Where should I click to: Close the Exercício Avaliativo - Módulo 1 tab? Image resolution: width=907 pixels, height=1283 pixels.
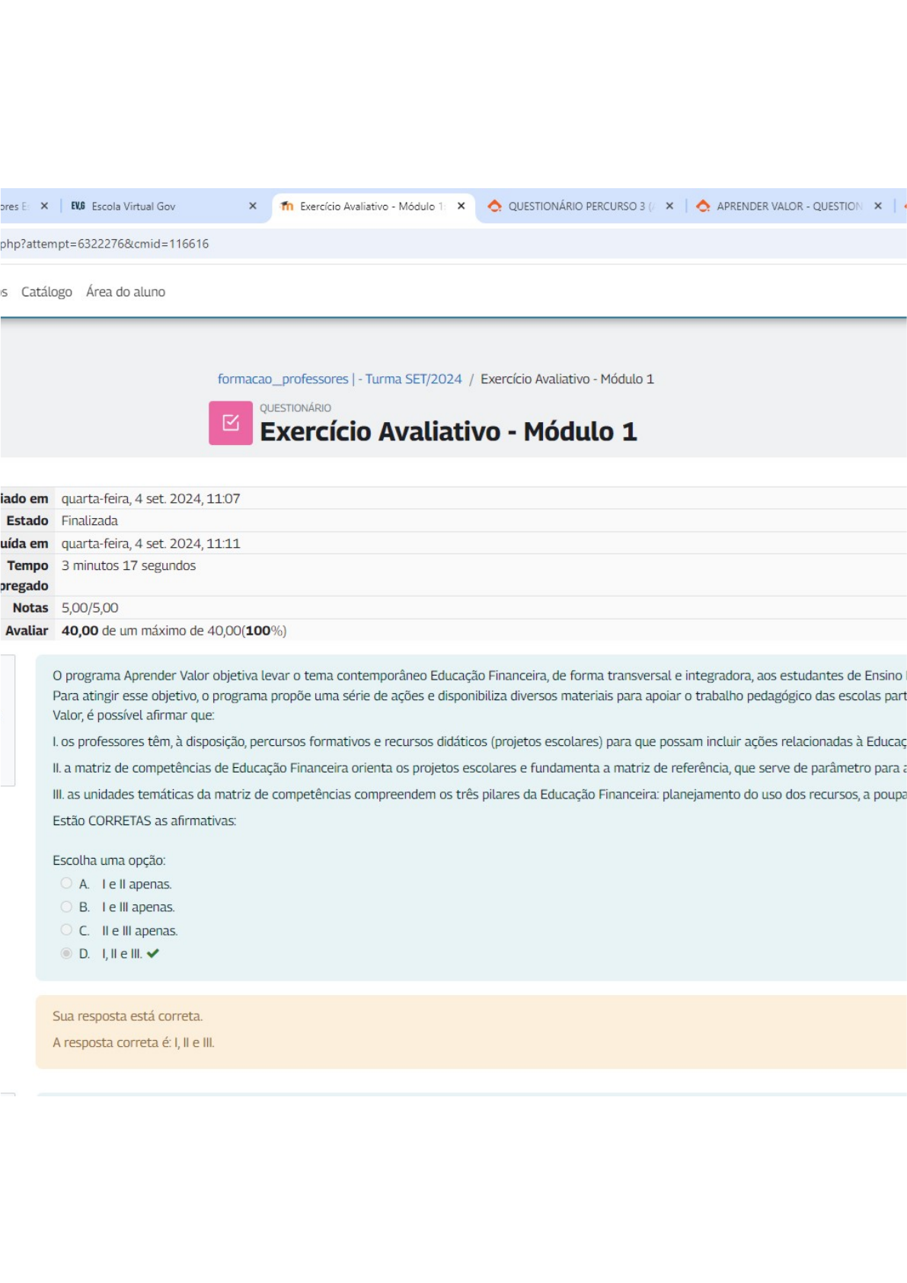461,206
